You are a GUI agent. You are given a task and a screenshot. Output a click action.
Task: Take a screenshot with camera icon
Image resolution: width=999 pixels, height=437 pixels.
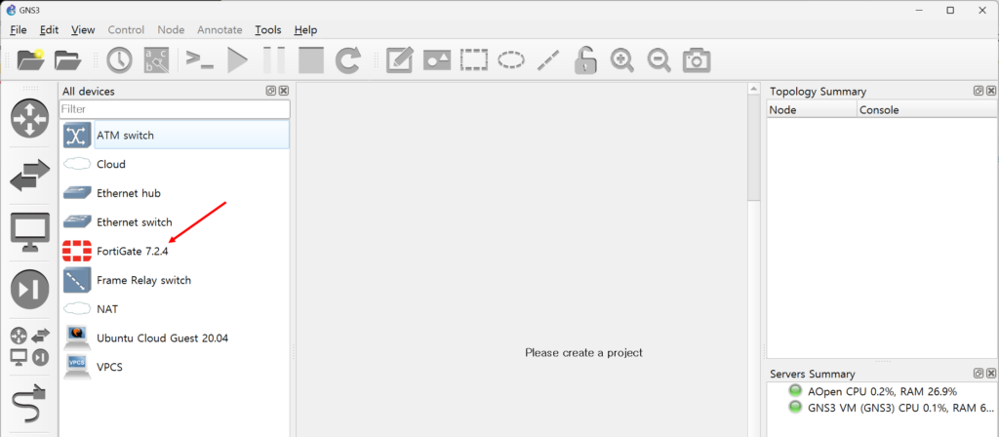[697, 60]
